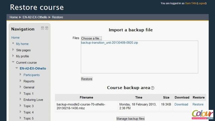Open the My home link

coord(23,44)
